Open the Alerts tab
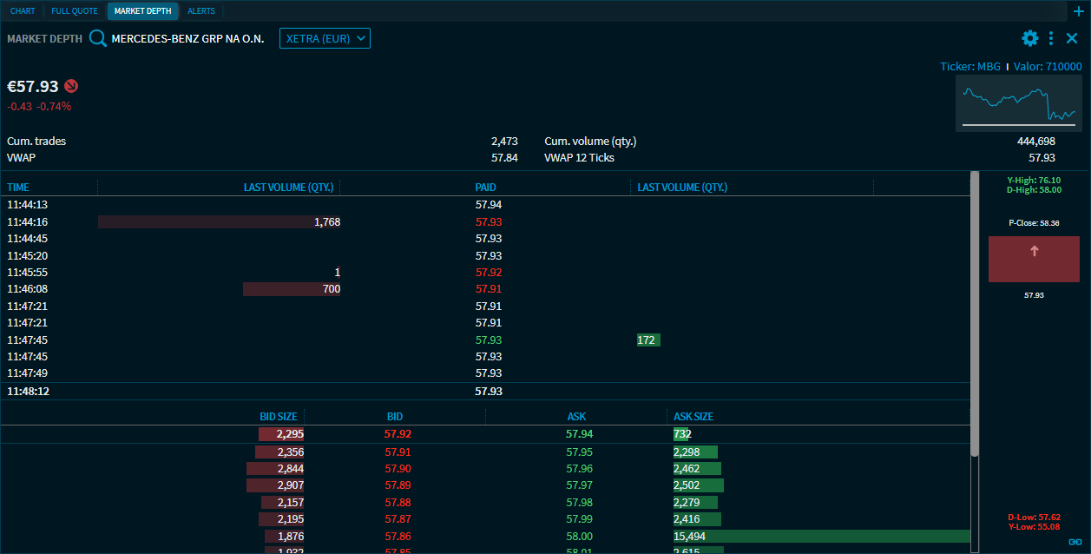 201,11
